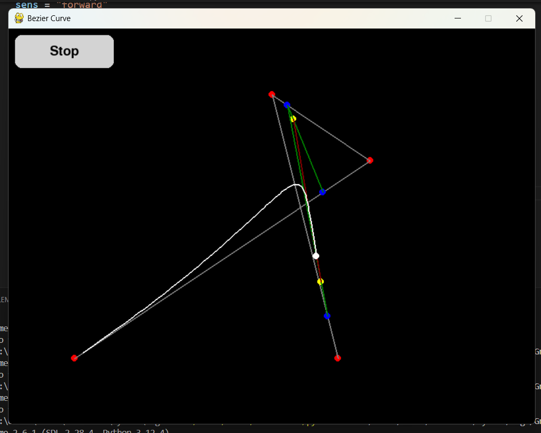Select the bottom-right red control point
Viewport: 541px width, 433px height.
click(338, 358)
